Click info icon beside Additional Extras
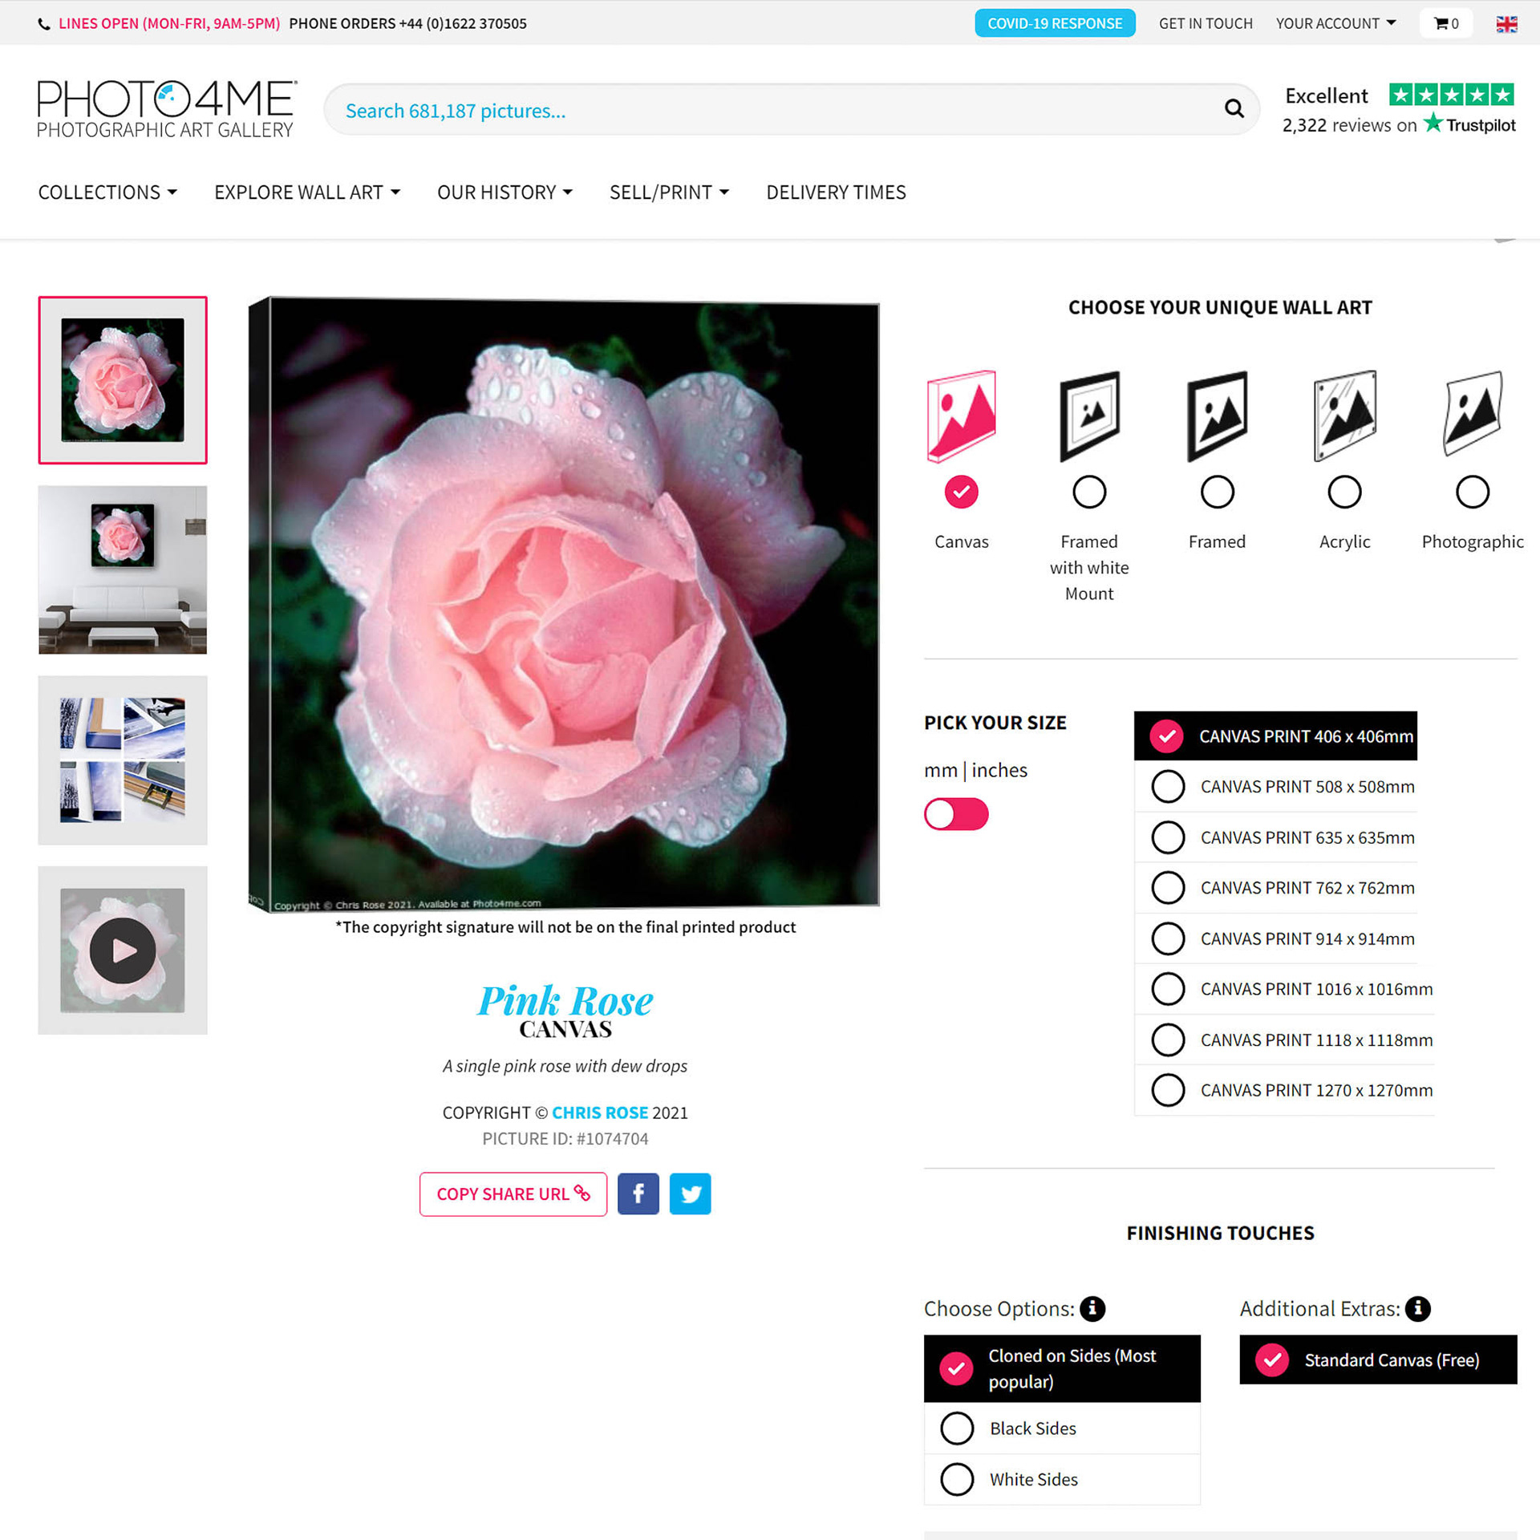Screen dimensions: 1540x1540 1418,1308
